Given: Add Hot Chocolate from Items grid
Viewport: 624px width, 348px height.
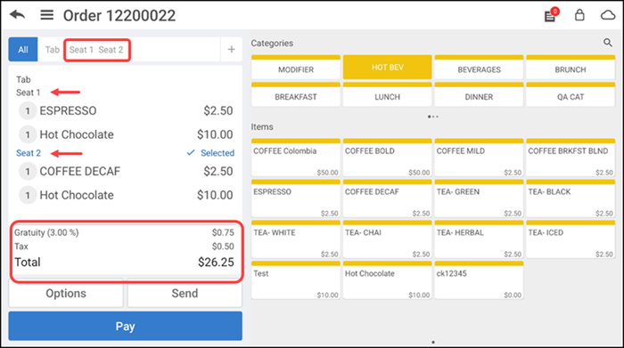Looking at the screenshot, I should point(387,280).
